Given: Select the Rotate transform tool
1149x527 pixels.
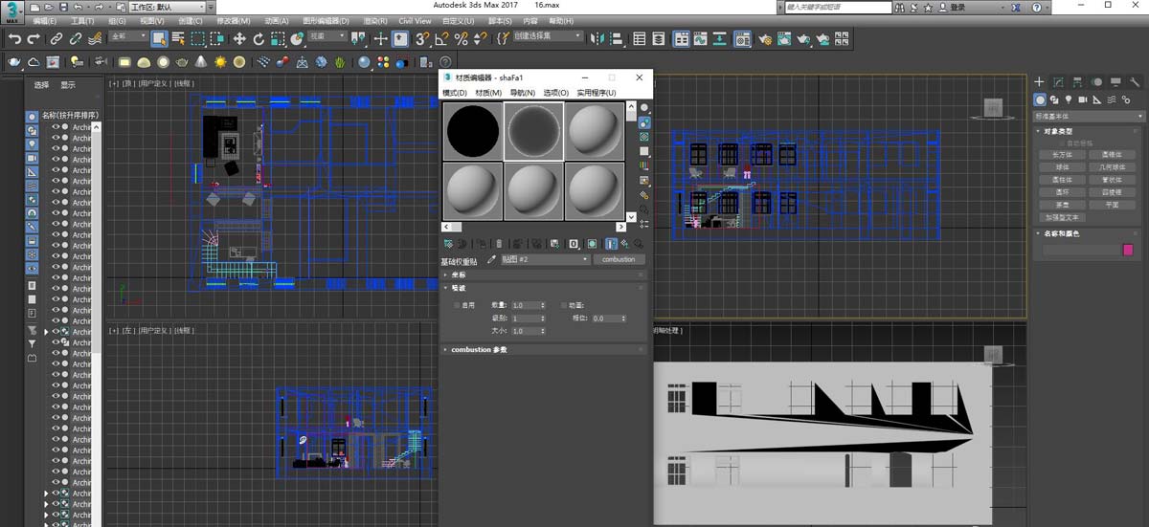Looking at the screenshot, I should (259, 39).
